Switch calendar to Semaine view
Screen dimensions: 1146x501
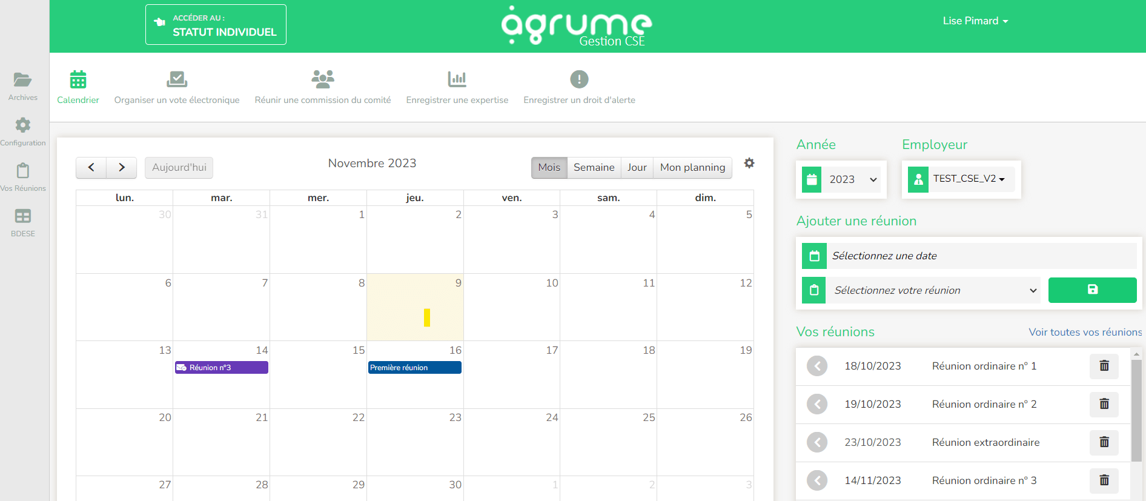(x=594, y=168)
